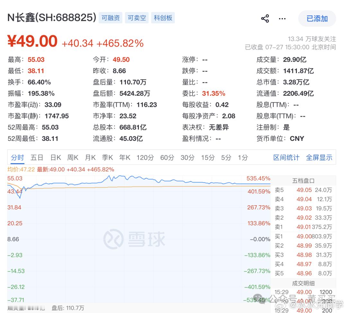This screenshot has height=313, width=347.
Task: Click the 成交明细 trade details header
Action: coord(303,283)
